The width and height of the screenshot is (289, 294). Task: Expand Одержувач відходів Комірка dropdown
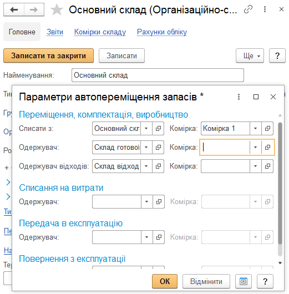click(255, 166)
